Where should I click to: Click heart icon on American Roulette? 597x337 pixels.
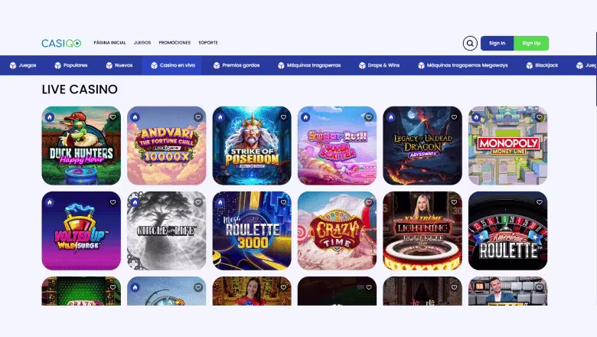pos(539,202)
